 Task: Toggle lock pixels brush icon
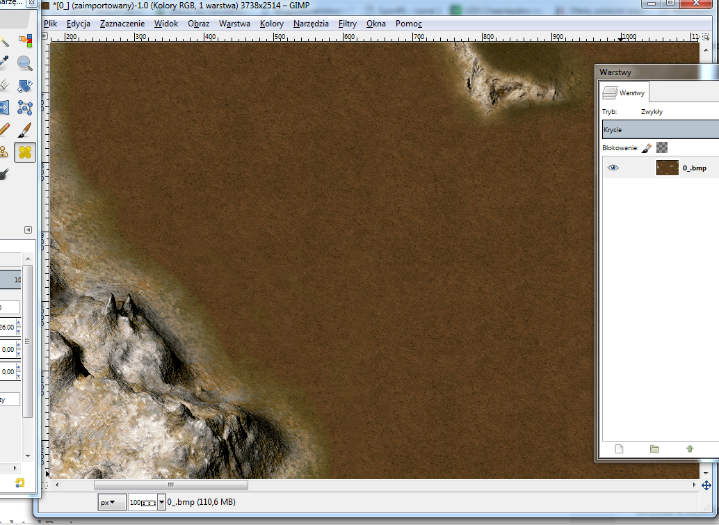click(647, 147)
